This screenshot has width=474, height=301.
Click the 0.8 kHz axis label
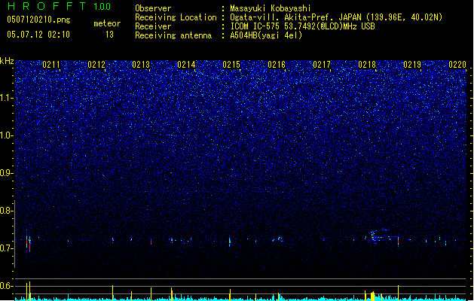pyautogui.click(x=6, y=211)
